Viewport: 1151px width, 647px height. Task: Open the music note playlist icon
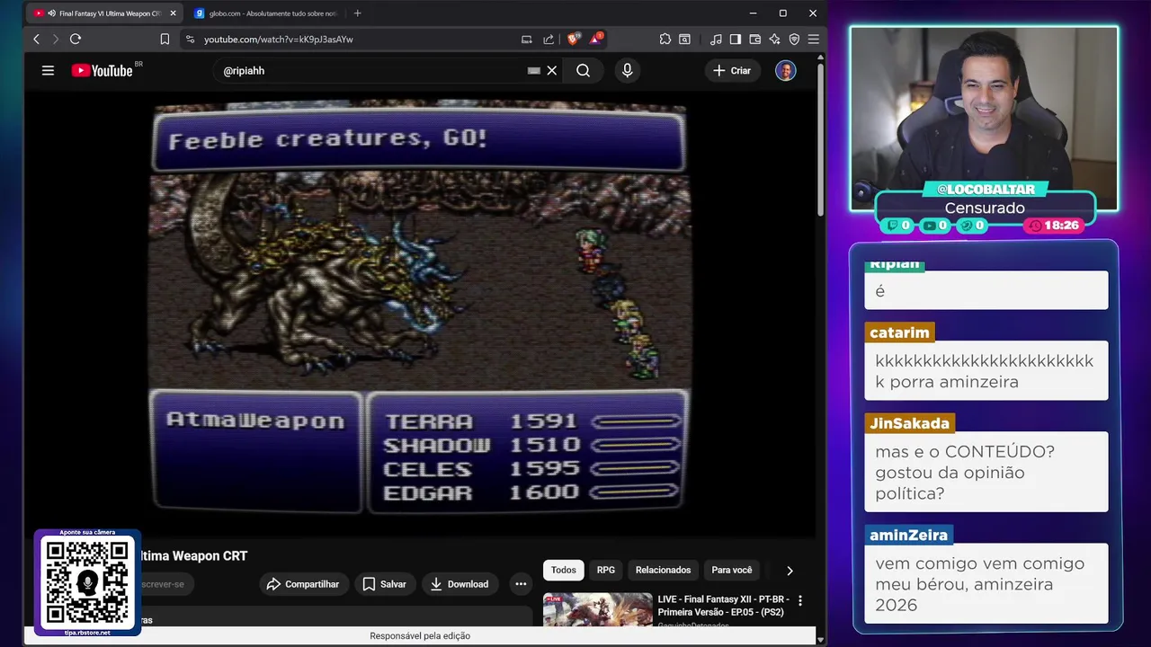(x=716, y=39)
